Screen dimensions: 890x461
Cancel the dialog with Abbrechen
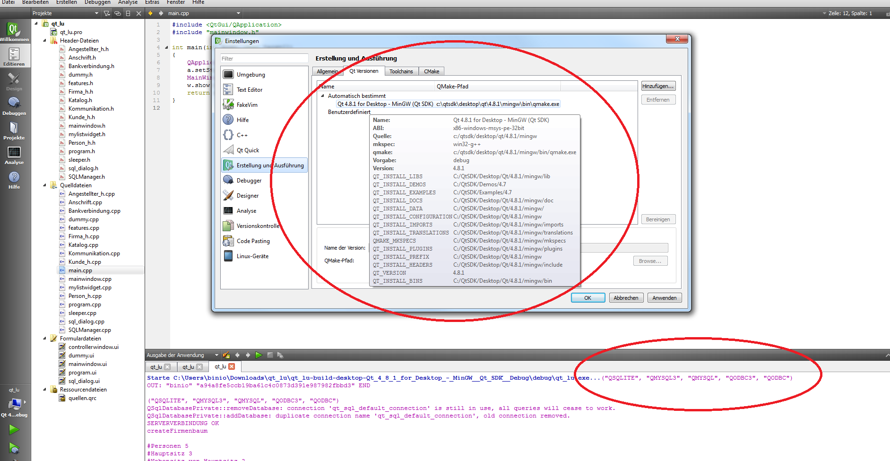click(626, 298)
